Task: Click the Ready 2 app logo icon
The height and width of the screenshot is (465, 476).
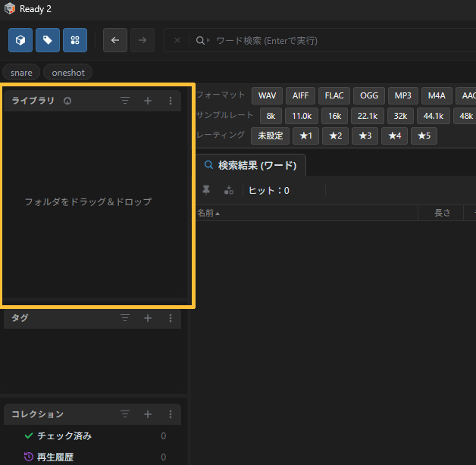Action: [x=10, y=8]
